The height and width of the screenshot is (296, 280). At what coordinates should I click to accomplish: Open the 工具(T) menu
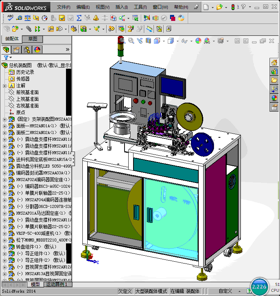pyautogui.click(x=140, y=7)
